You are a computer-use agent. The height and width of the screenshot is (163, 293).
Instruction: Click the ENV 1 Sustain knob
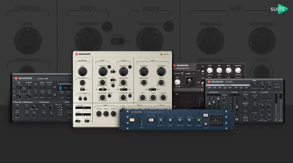(113, 113)
